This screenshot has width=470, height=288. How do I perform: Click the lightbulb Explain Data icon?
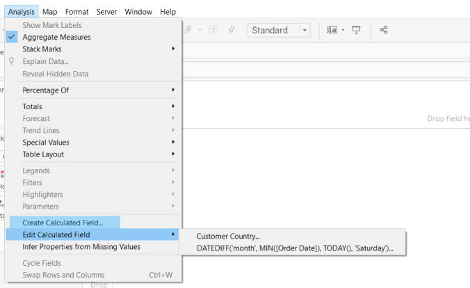(11, 61)
